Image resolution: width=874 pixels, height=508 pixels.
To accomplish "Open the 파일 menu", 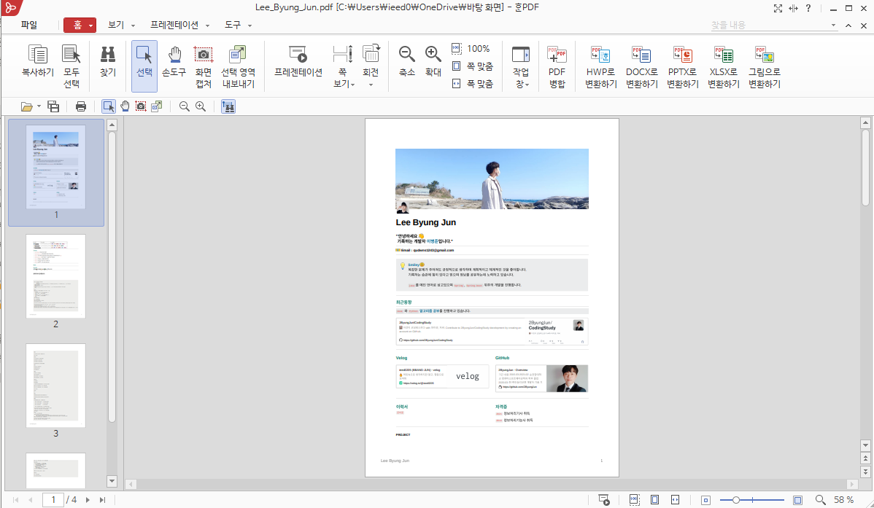I will pyautogui.click(x=29, y=25).
